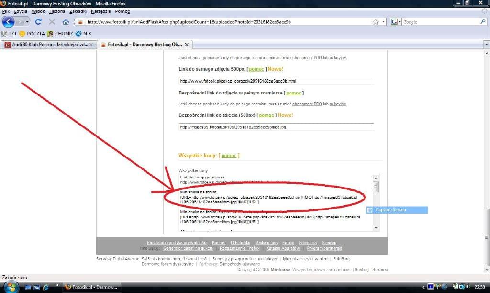Click the lower 'aukcyjny' link

pyautogui.click(x=337, y=104)
